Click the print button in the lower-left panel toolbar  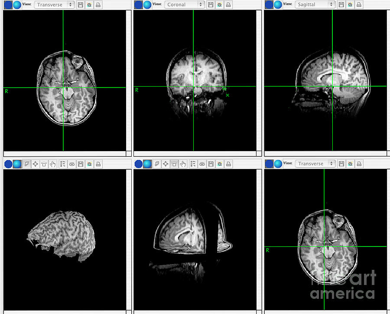[99, 164]
